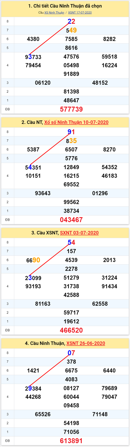Select prize 2 number 81398
The width and height of the screenshot is (130, 447).
click(x=71, y=91)
